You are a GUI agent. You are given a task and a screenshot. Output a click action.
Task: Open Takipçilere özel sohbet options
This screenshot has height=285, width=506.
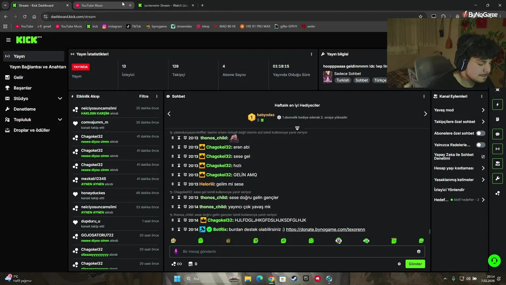(459, 122)
